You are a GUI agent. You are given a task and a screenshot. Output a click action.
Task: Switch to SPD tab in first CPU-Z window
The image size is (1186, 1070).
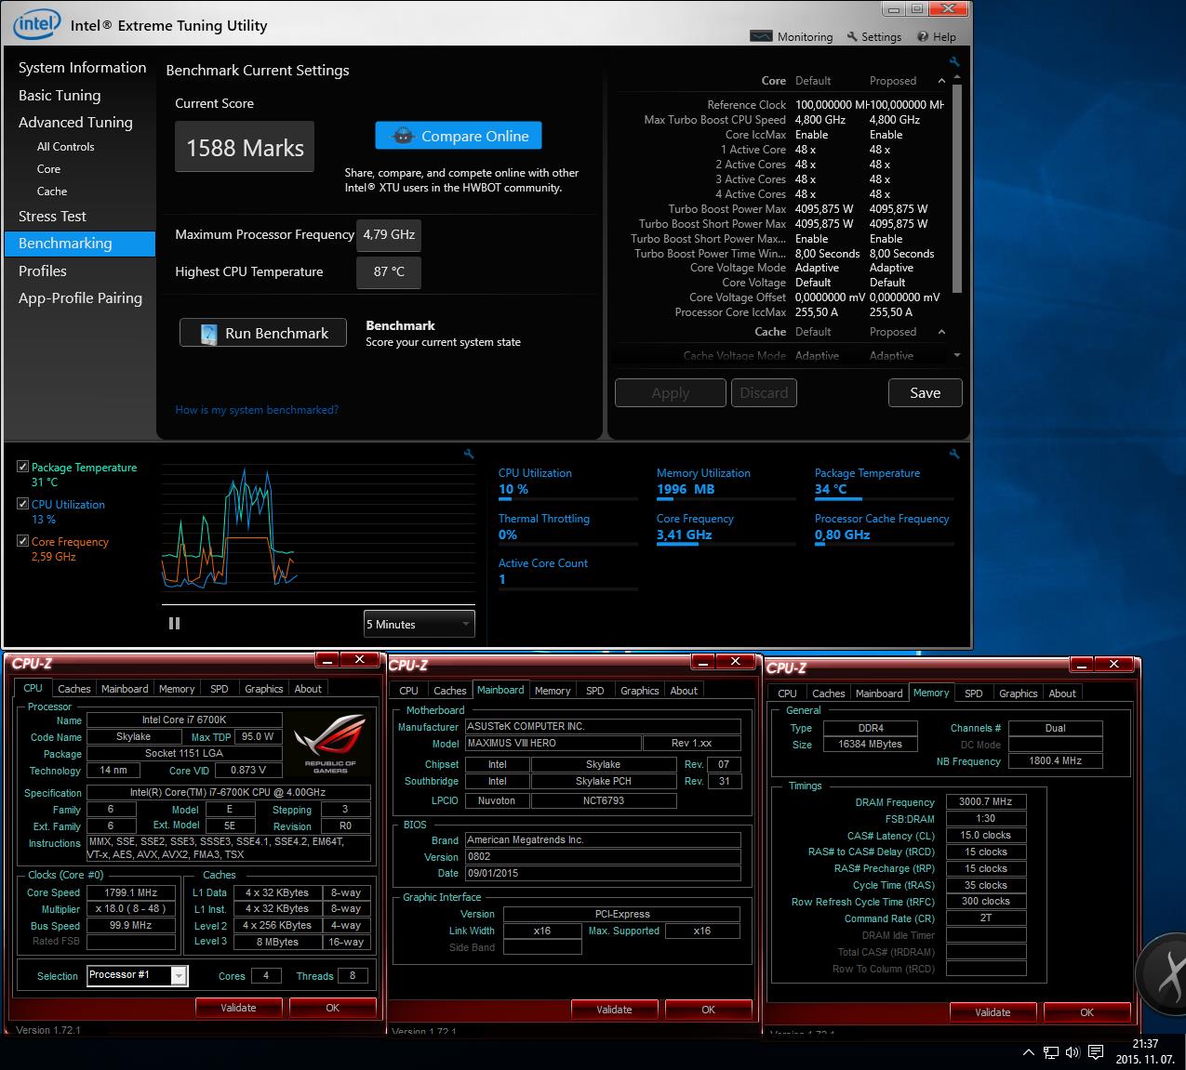point(220,689)
